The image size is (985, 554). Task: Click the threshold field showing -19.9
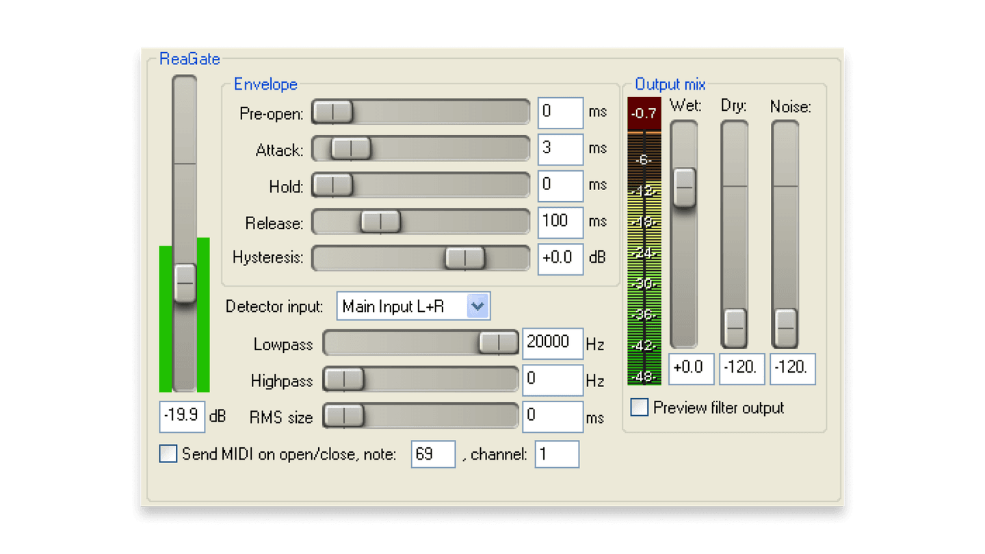click(182, 417)
